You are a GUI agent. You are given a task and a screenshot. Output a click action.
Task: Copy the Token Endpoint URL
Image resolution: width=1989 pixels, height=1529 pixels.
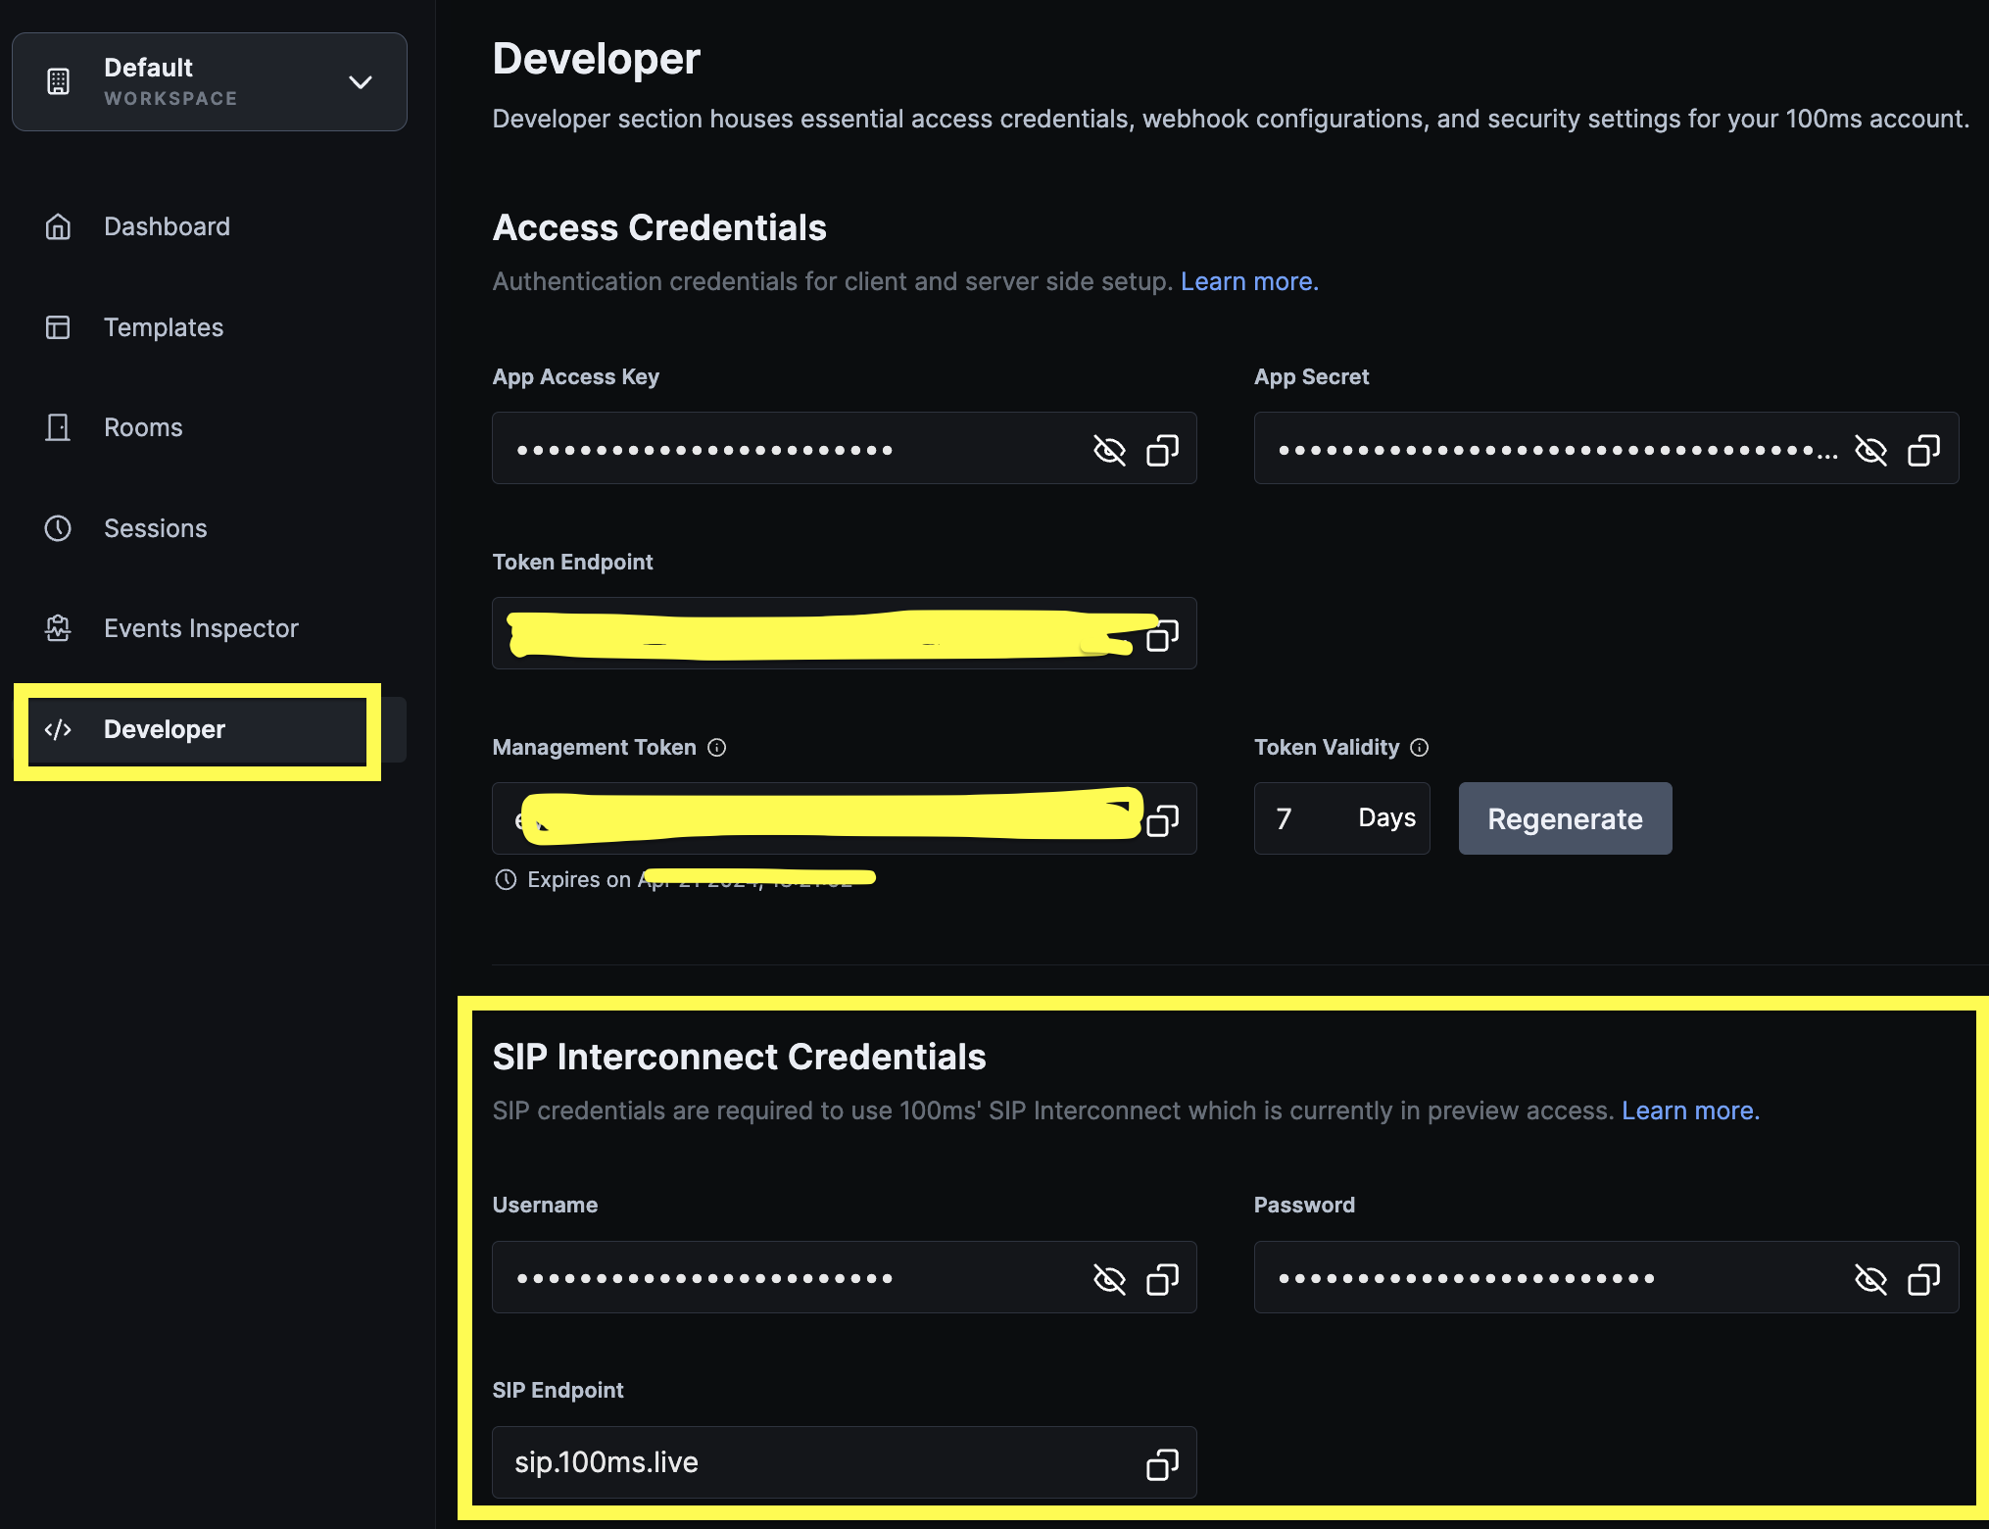[1162, 635]
